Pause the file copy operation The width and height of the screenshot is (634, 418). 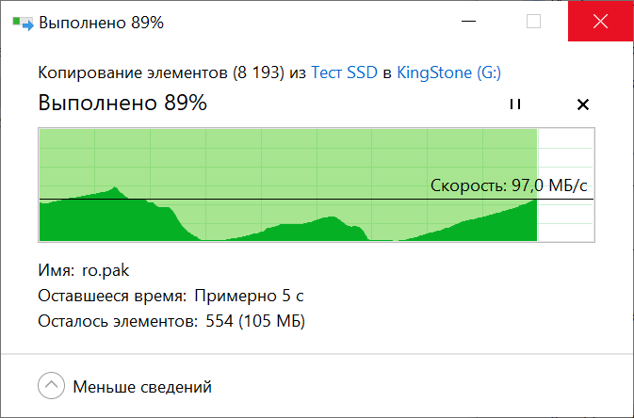pos(514,104)
